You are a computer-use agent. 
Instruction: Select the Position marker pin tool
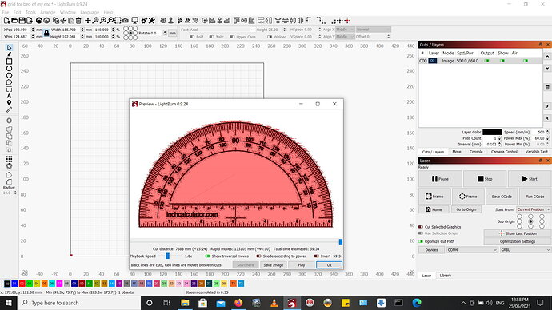coord(9,102)
